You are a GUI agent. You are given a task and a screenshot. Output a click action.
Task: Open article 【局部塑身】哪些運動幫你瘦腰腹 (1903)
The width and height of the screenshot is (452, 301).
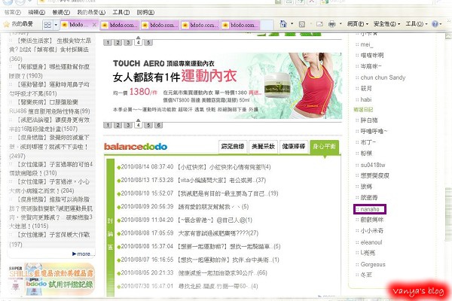[x=49, y=71]
